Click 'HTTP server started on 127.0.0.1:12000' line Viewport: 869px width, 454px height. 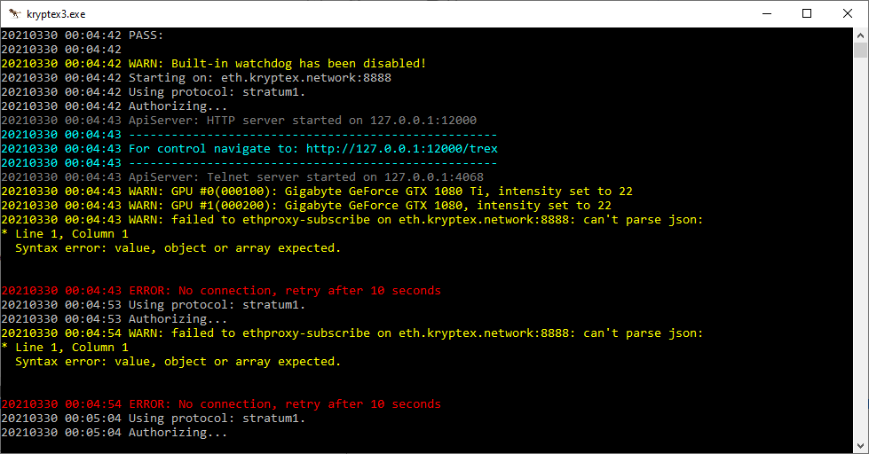pyautogui.click(x=239, y=120)
